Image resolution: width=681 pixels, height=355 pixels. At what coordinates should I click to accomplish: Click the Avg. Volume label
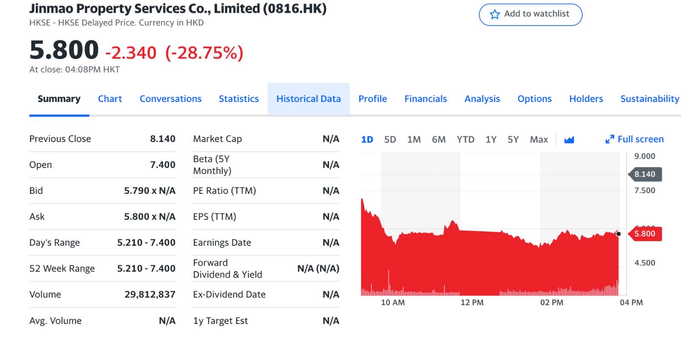(x=55, y=321)
